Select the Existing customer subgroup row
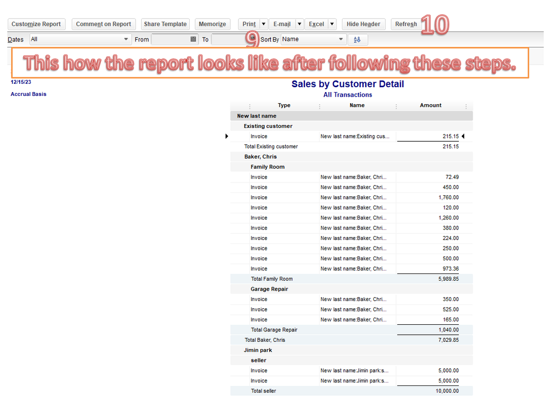Screen dimensions: 551x413 pyautogui.click(x=351, y=126)
